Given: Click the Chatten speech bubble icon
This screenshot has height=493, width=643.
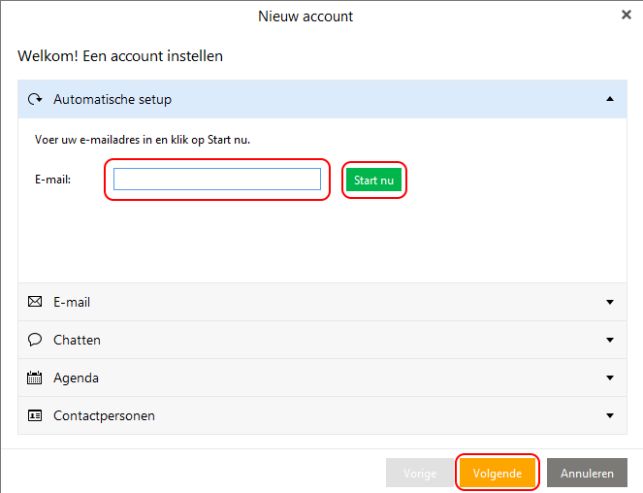Looking at the screenshot, I should click(x=35, y=340).
